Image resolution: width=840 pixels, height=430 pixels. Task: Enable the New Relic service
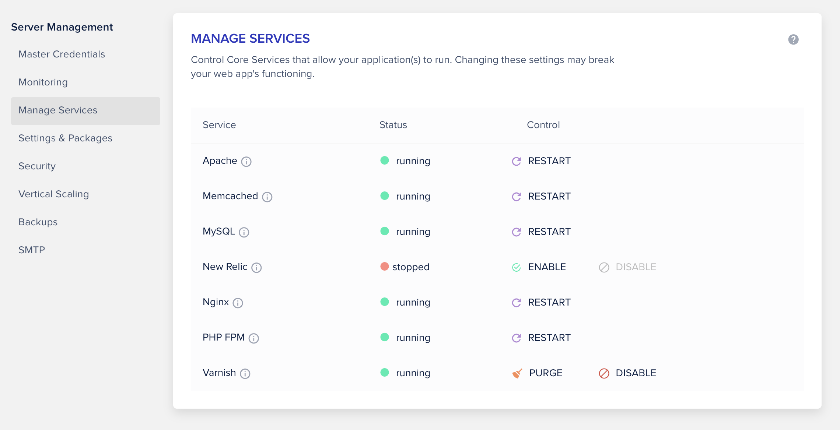click(x=540, y=267)
